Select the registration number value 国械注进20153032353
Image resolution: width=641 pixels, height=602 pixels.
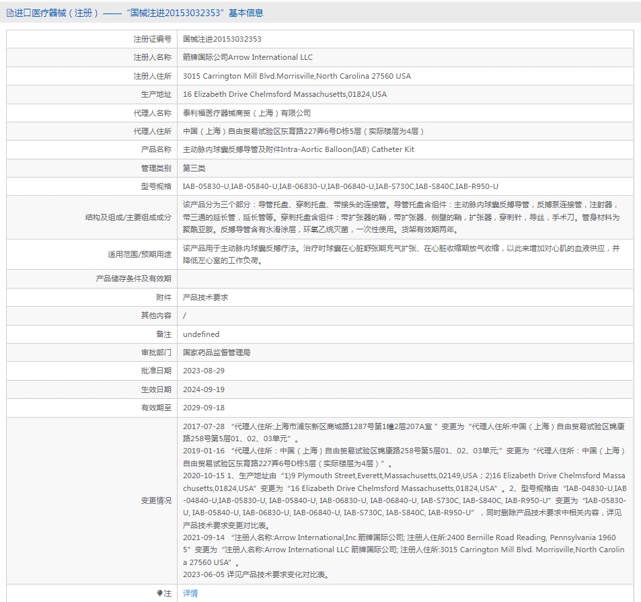click(222, 39)
